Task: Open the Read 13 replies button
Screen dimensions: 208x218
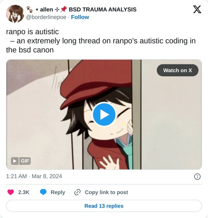Action: click(x=104, y=206)
